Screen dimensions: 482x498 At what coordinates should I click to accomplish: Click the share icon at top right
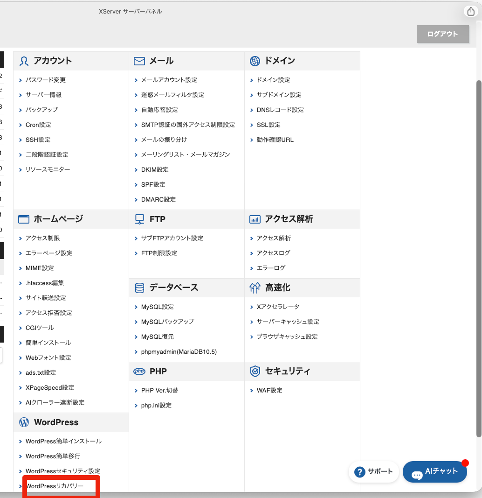(470, 12)
